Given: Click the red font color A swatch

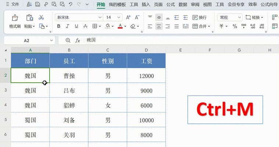Looking at the screenshot, I should coord(120,26).
